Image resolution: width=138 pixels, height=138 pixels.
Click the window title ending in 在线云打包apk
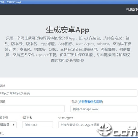[11, 2]
